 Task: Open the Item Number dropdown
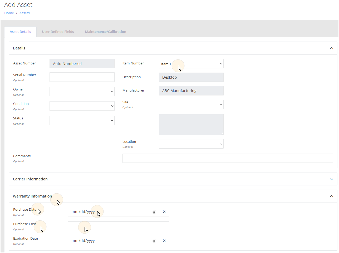click(x=191, y=64)
